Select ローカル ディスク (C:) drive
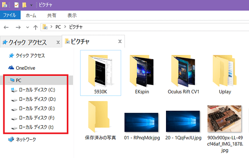This screenshot has height=158, width=249. [x=37, y=90]
